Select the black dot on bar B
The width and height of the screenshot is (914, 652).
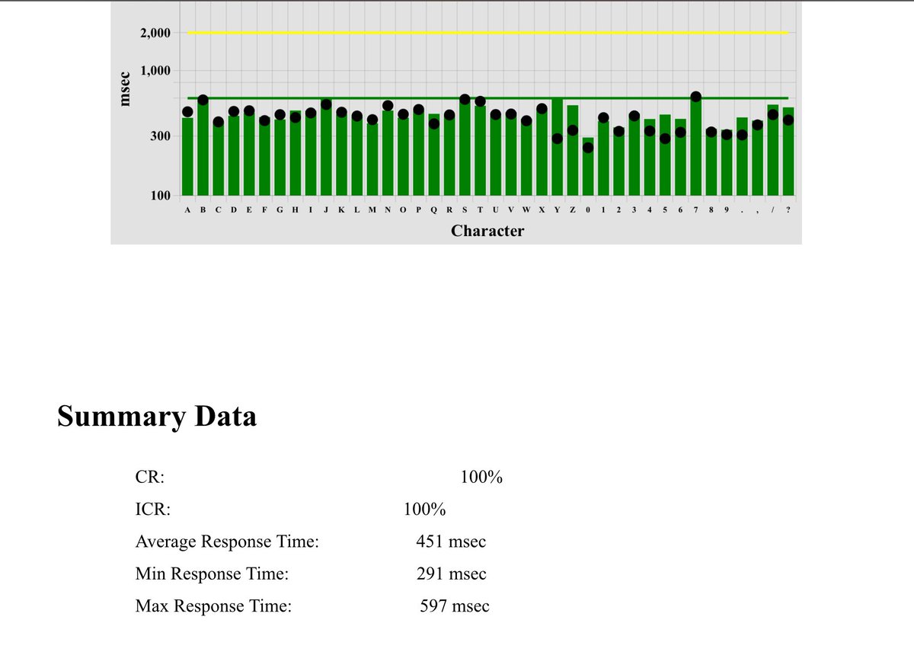pyautogui.click(x=203, y=100)
